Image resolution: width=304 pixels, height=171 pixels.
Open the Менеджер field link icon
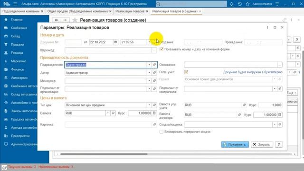[154, 81]
